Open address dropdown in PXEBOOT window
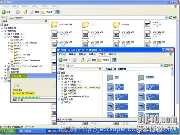 (166, 18)
